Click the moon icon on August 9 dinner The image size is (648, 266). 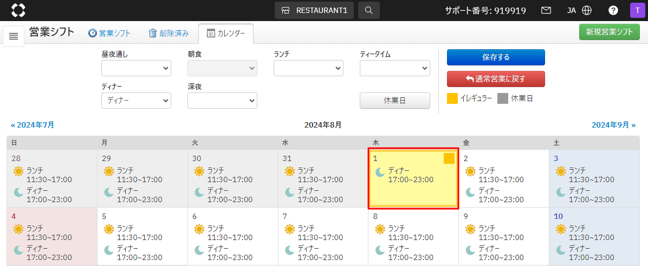(470, 250)
